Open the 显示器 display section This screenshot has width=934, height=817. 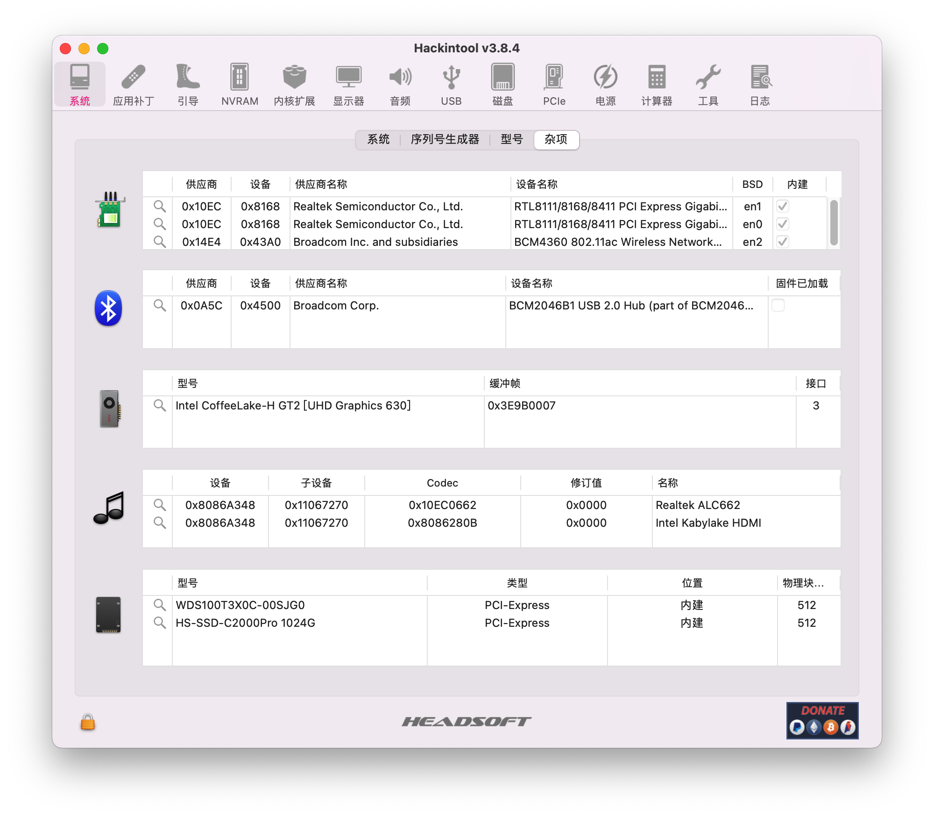349,85
